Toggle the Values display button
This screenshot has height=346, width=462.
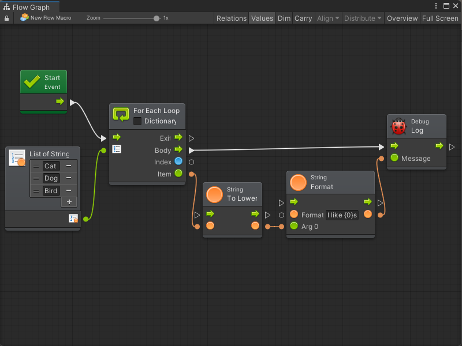pos(262,18)
